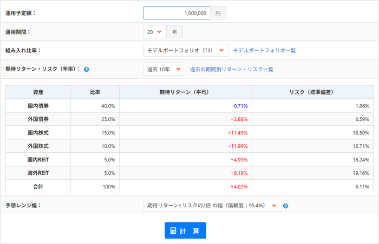Select the 国内債券 row label
This screenshot has height=244, width=379.
(x=38, y=106)
